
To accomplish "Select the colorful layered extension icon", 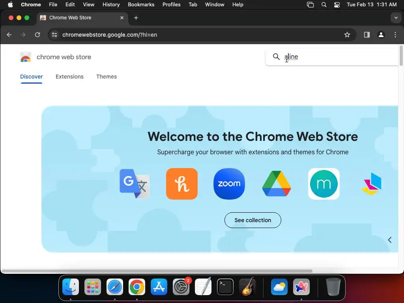I will (371, 184).
